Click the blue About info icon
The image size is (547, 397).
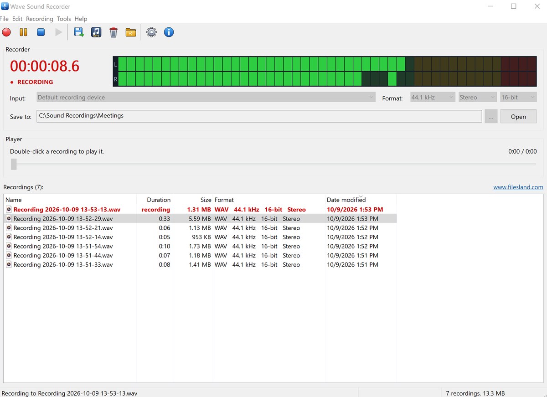tap(169, 32)
